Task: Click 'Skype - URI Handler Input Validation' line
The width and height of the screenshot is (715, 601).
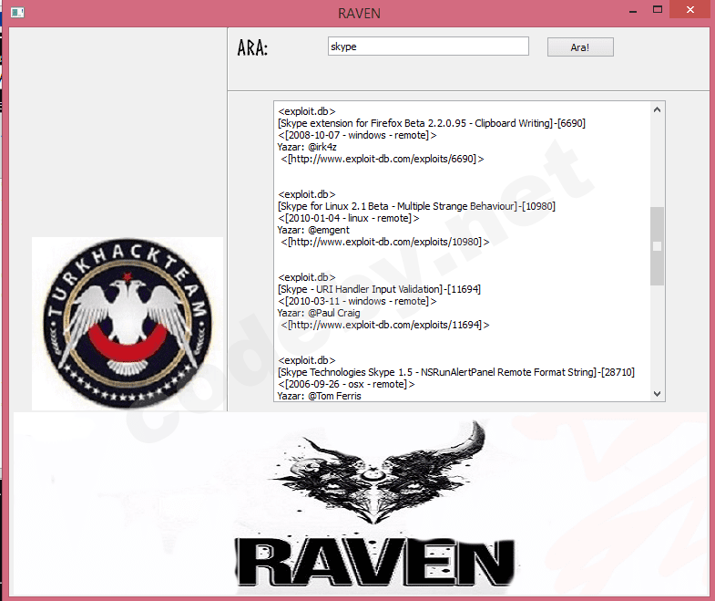Action: (379, 289)
